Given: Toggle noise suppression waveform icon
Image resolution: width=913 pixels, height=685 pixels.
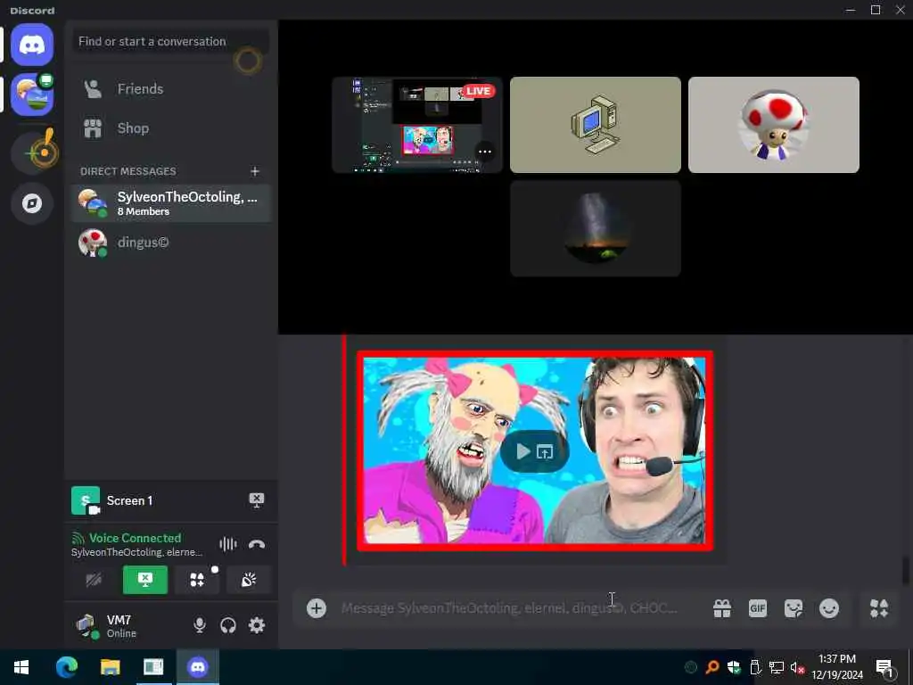Looking at the screenshot, I should coord(227,544).
